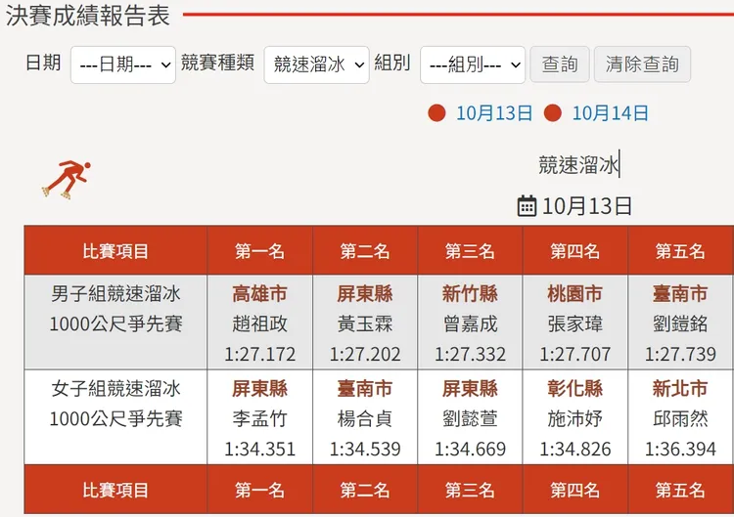Click the 清除查詢 clear button
The image size is (734, 517).
coord(642,65)
